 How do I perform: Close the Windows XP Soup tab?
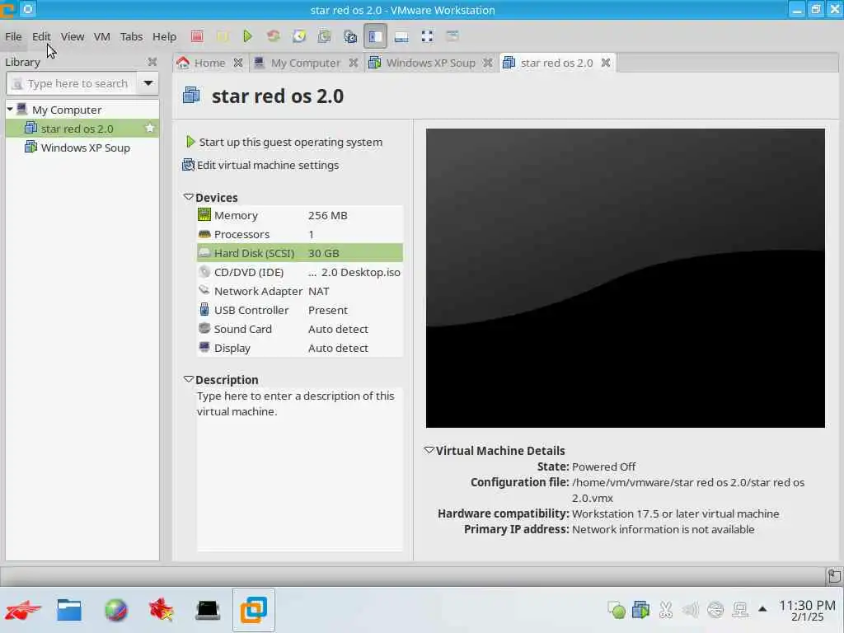[x=488, y=63]
